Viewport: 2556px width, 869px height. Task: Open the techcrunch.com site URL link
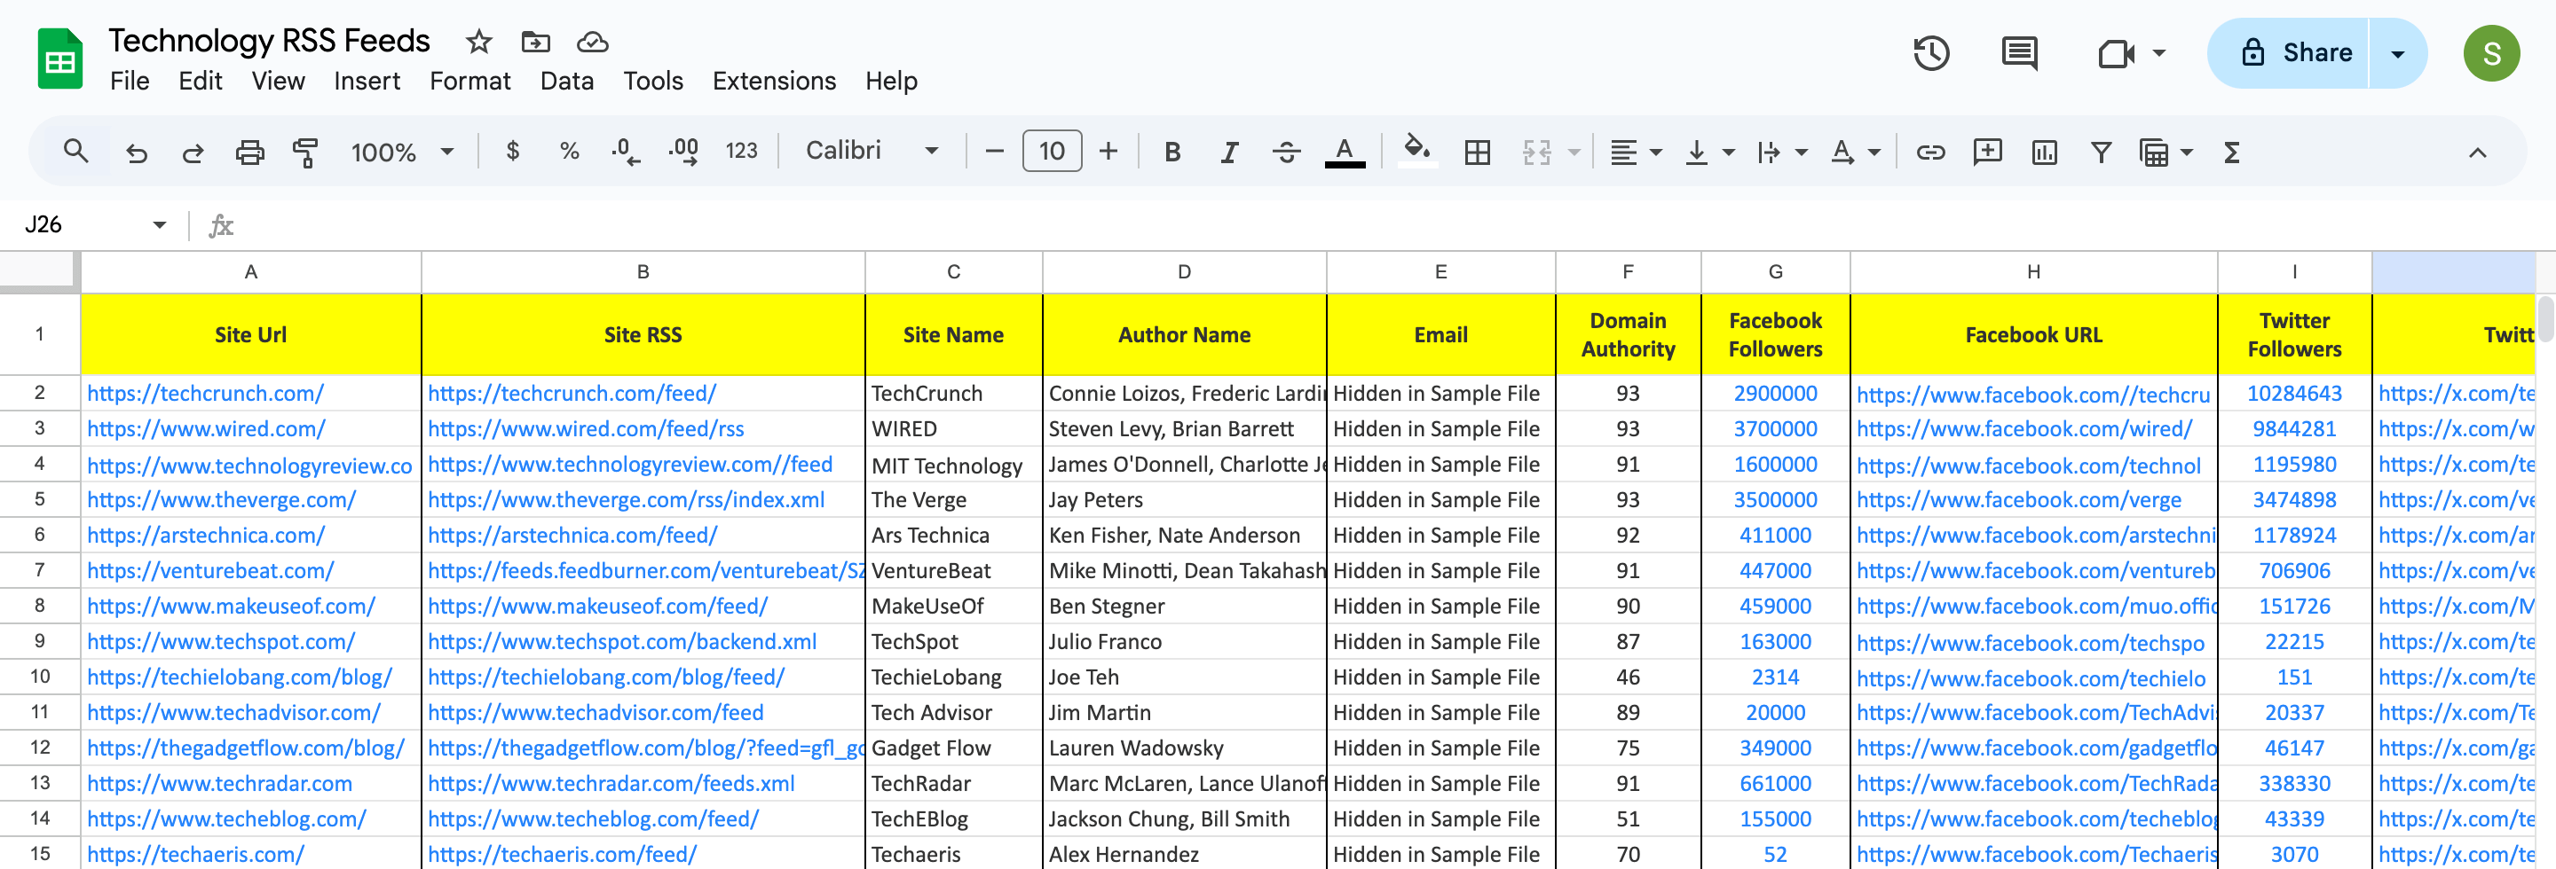[205, 394]
